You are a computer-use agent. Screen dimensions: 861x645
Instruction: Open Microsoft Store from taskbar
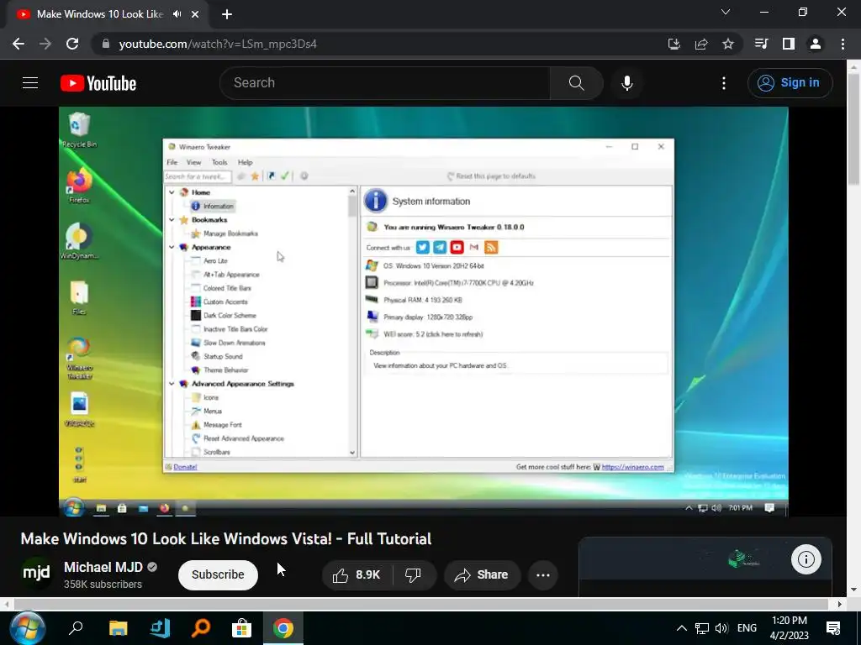coord(241,628)
